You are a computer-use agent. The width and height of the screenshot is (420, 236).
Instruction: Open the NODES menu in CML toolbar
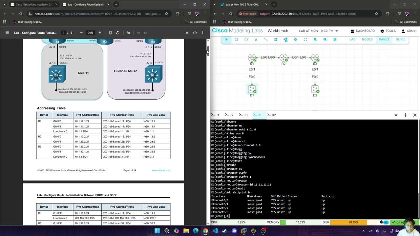[x=367, y=39]
